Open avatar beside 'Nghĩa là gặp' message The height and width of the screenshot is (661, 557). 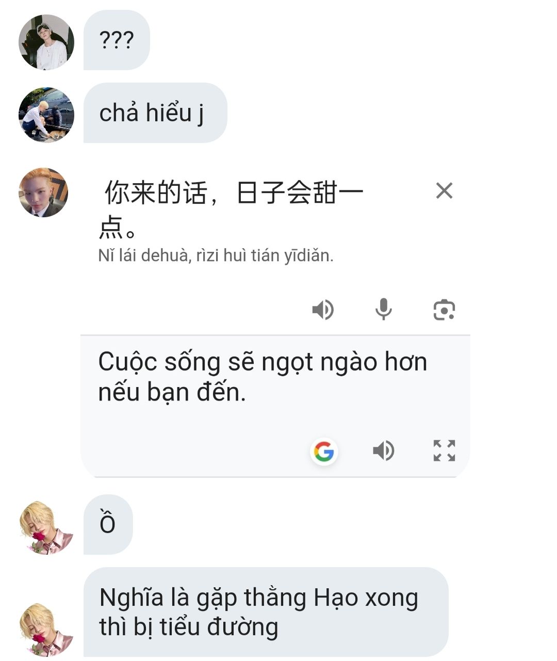pos(46,630)
